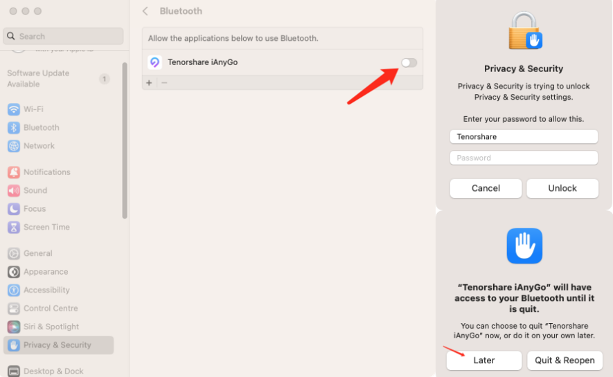Click the Network globe icon
This screenshot has width=613, height=377.
[x=14, y=146]
